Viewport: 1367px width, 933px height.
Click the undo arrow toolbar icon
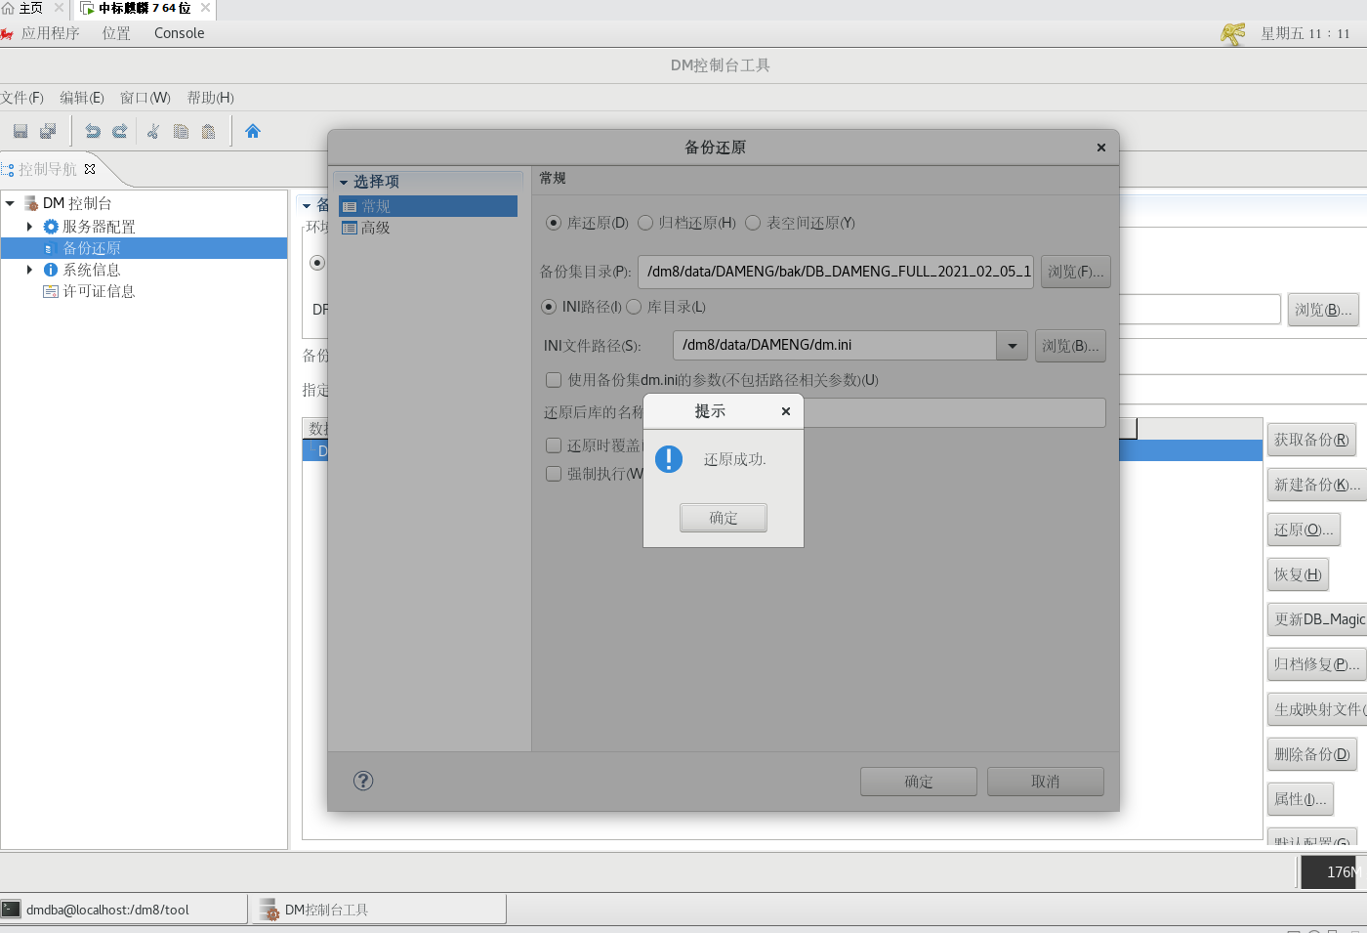tap(93, 131)
